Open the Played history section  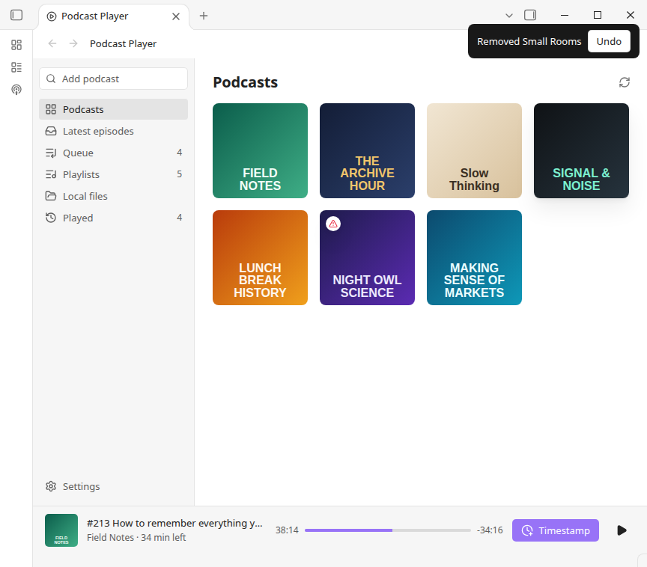(114, 218)
